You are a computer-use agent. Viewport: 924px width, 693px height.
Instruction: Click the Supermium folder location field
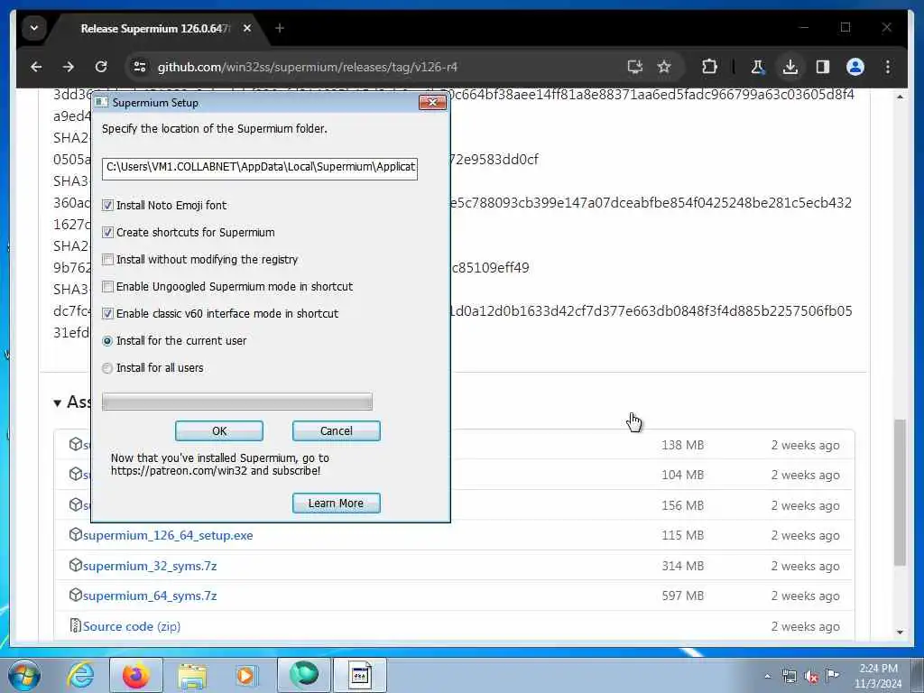(x=259, y=168)
